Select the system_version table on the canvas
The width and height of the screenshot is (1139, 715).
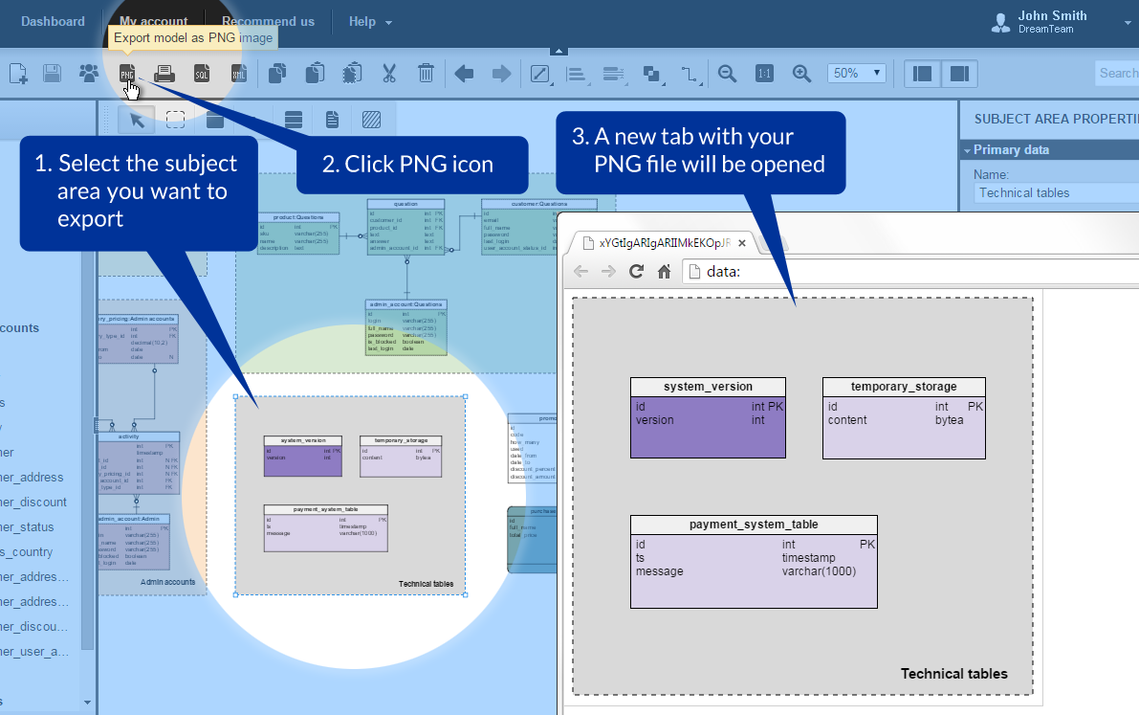303,456
